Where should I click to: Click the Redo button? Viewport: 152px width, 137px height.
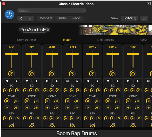(x=76, y=18)
